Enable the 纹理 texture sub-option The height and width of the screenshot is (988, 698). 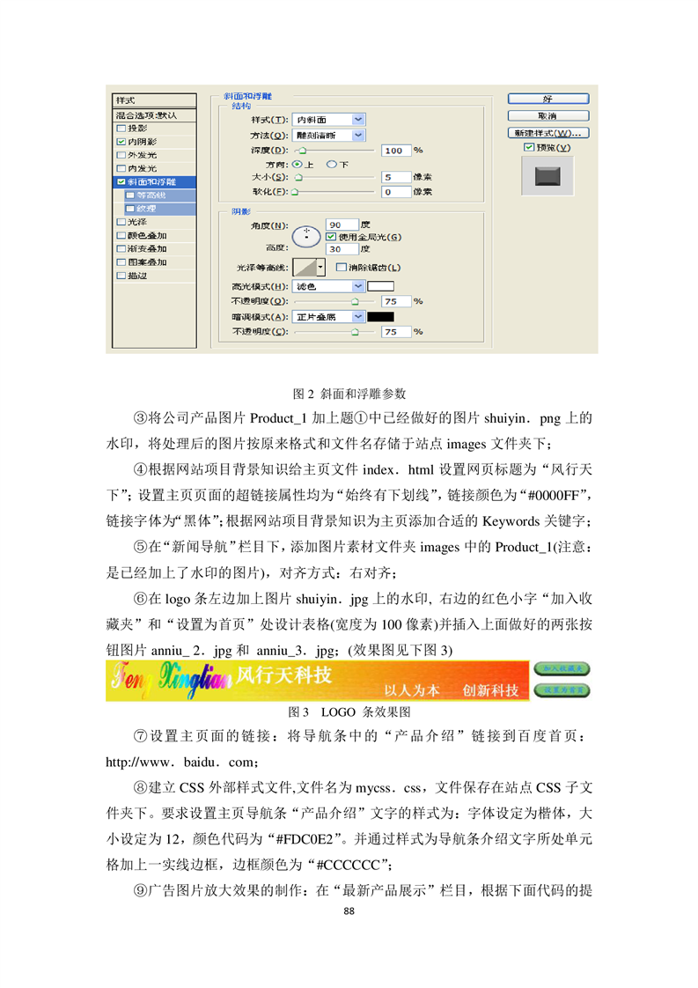(130, 209)
